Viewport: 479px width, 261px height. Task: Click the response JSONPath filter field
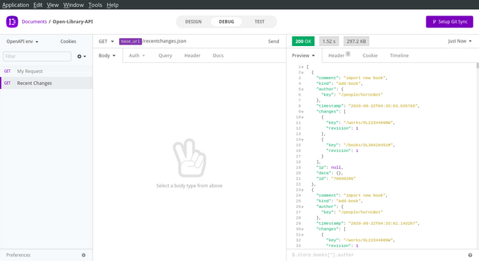378,255
